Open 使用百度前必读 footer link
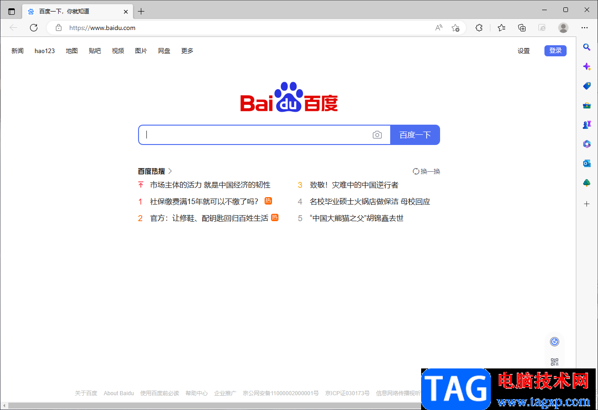The width and height of the screenshot is (598, 410). point(160,393)
